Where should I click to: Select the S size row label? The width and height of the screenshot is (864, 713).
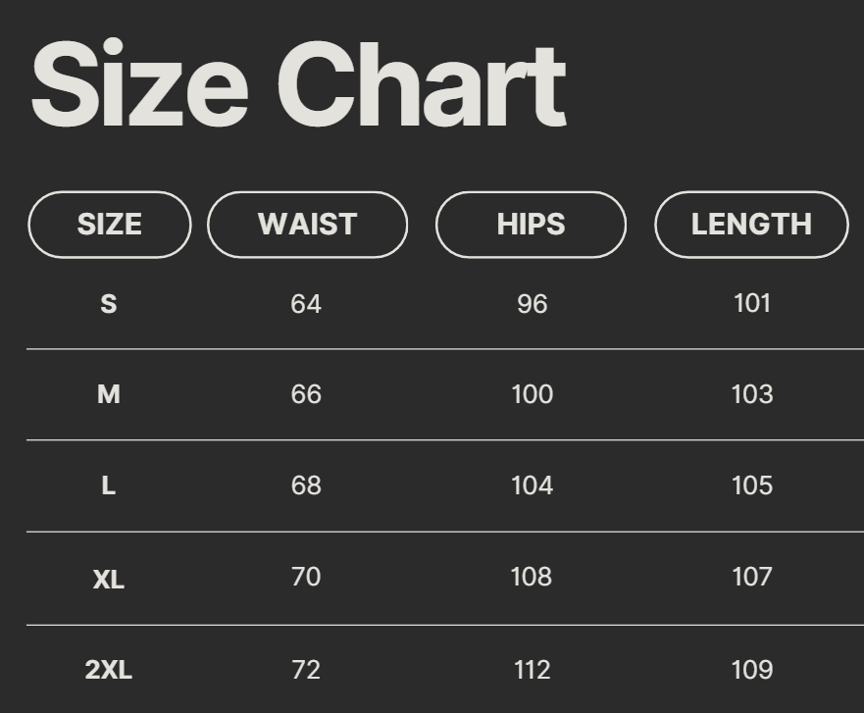pos(109,304)
